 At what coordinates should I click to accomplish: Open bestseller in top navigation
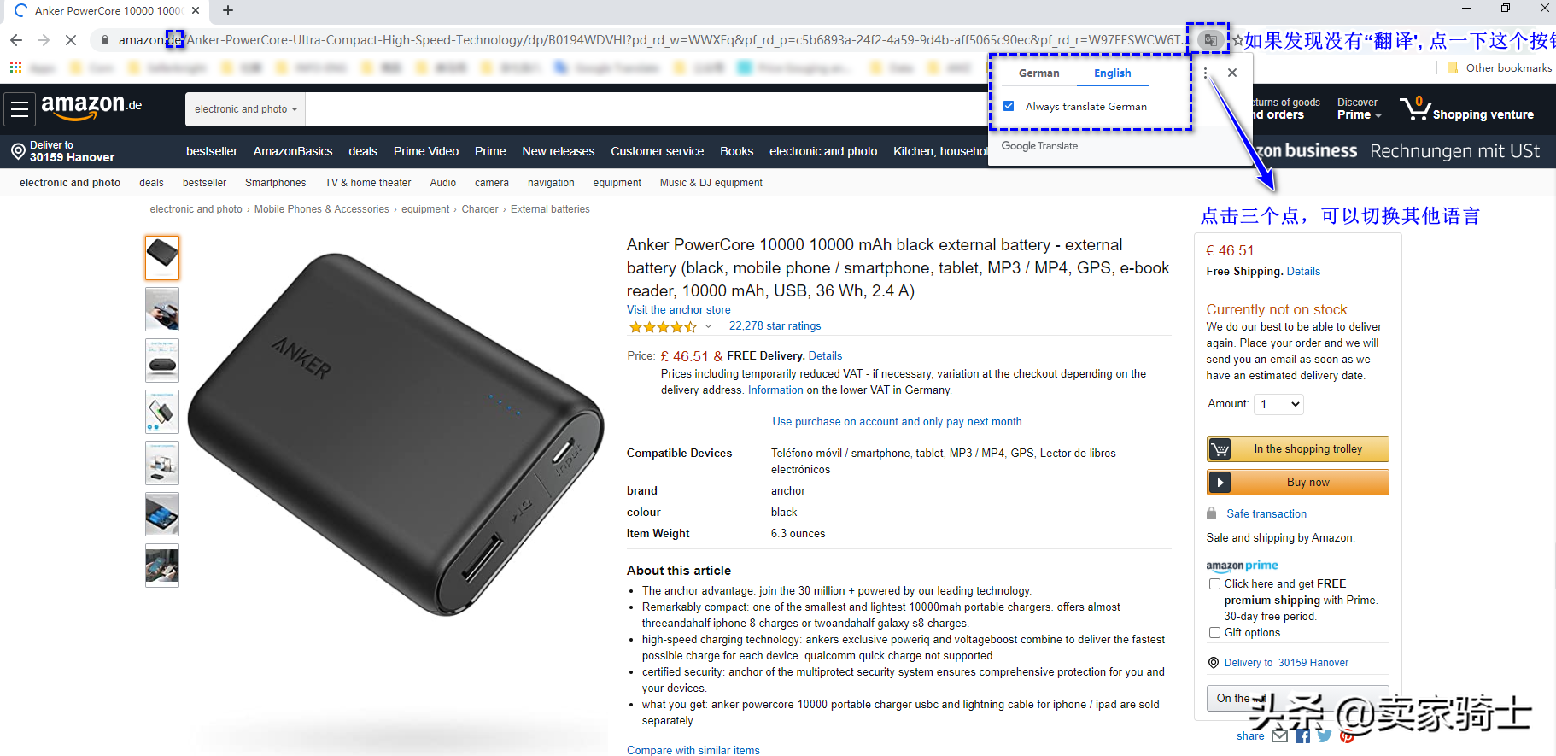coord(212,151)
